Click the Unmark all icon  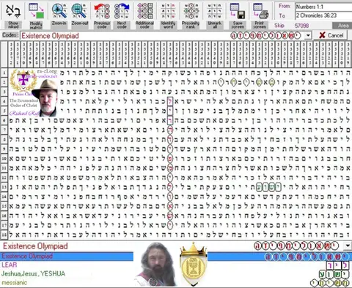coord(214,11)
